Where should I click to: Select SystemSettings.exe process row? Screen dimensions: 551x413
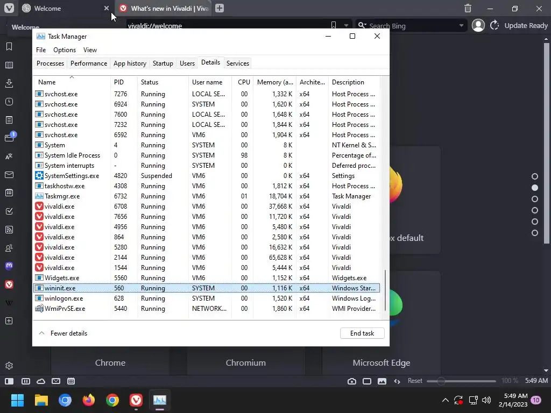pos(207,176)
